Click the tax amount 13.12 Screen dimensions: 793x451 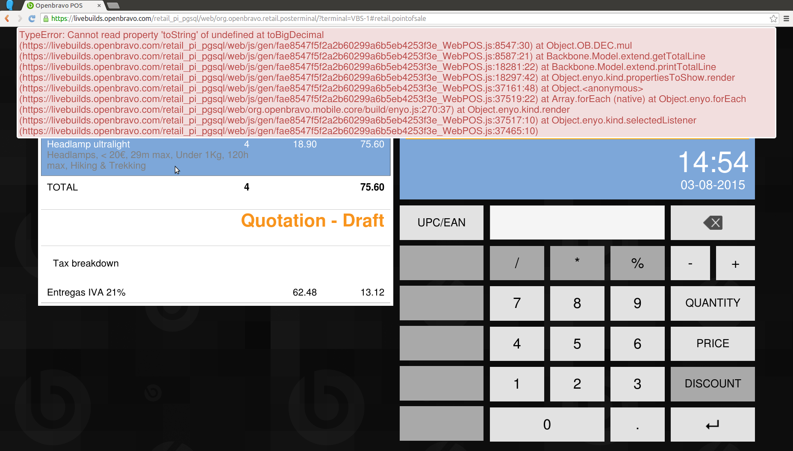click(x=372, y=293)
